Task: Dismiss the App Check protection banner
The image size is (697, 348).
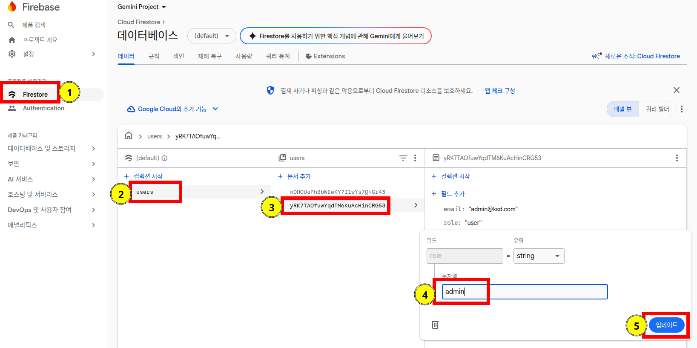Action: [677, 90]
